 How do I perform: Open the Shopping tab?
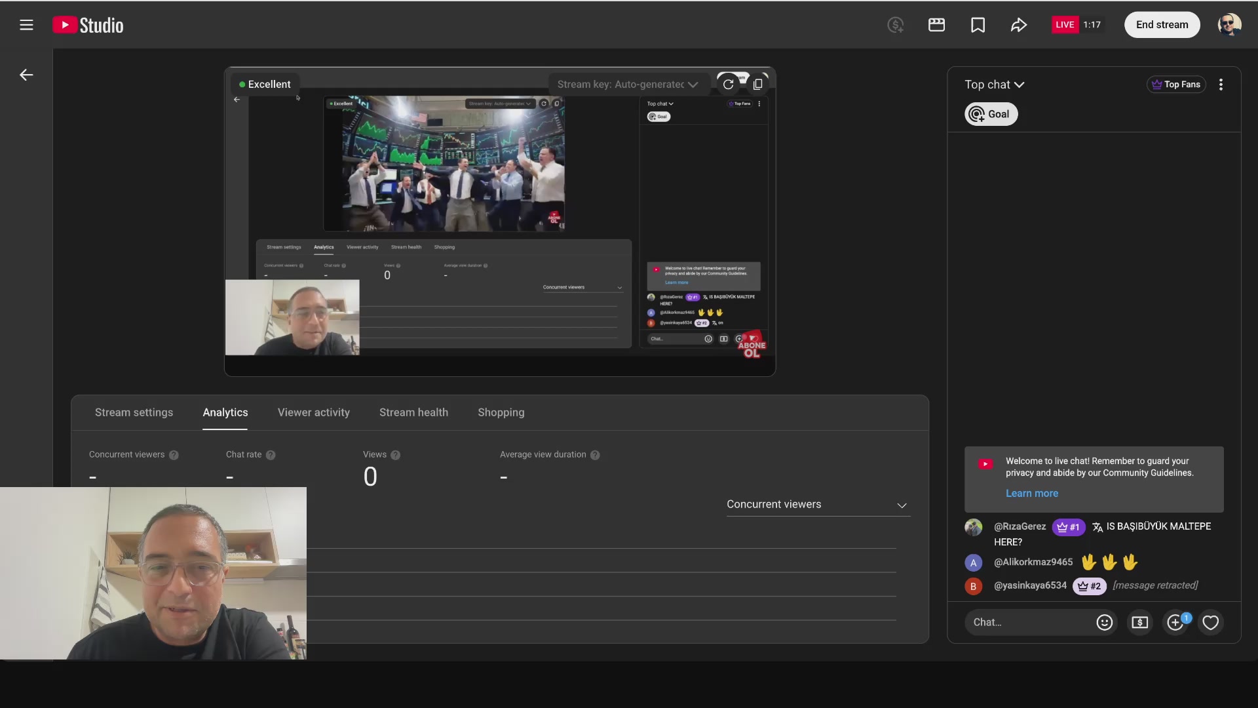[501, 412]
